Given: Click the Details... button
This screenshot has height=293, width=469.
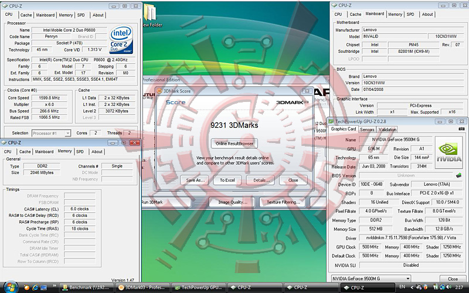Looking at the screenshot, I should point(261,180).
